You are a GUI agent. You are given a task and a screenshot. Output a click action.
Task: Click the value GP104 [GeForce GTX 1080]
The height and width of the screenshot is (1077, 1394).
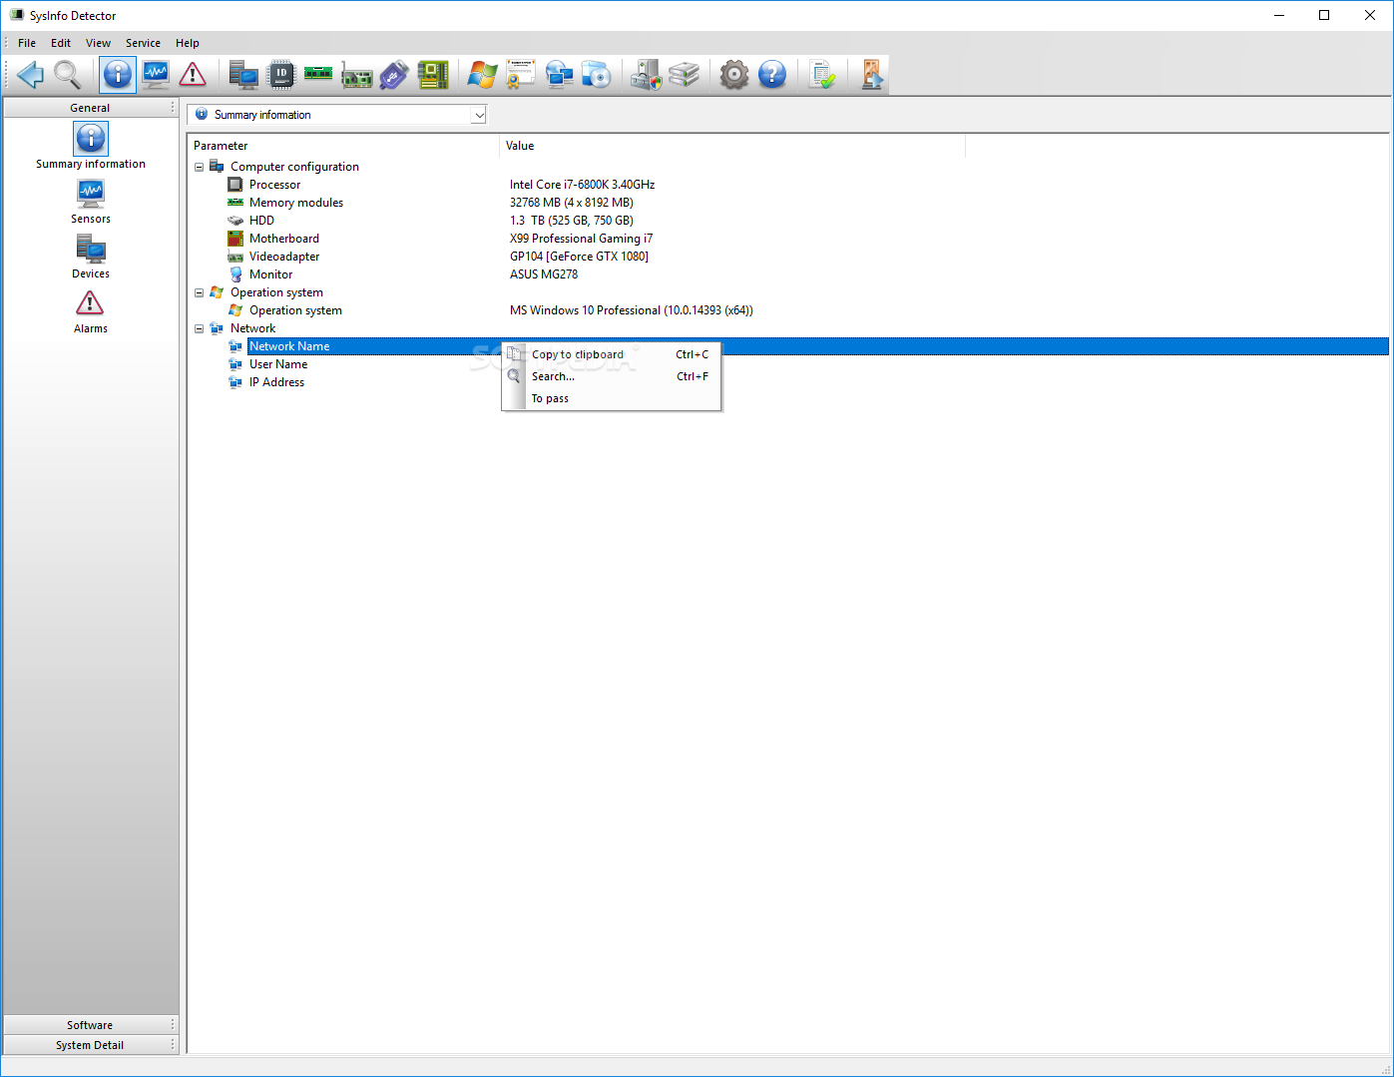579,257
